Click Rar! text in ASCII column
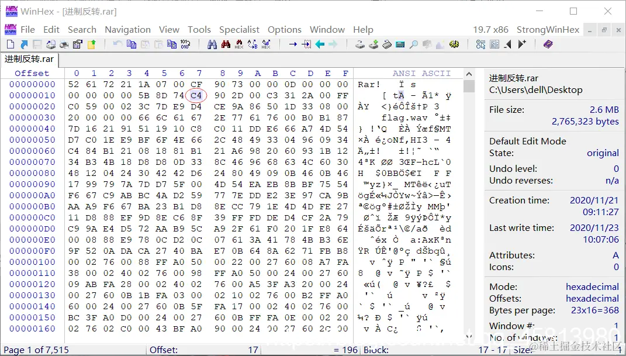This screenshot has width=626, height=356. click(369, 84)
